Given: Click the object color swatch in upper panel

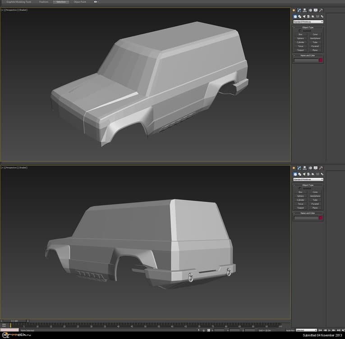Looking at the screenshot, I should tap(321, 60).
